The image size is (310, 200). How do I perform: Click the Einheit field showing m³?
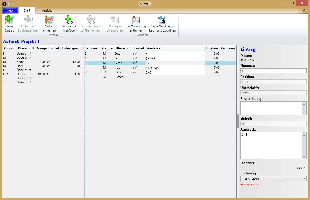click(273, 123)
